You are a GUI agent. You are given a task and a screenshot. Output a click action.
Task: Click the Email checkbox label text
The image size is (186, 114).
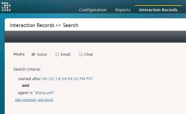click(x=66, y=54)
